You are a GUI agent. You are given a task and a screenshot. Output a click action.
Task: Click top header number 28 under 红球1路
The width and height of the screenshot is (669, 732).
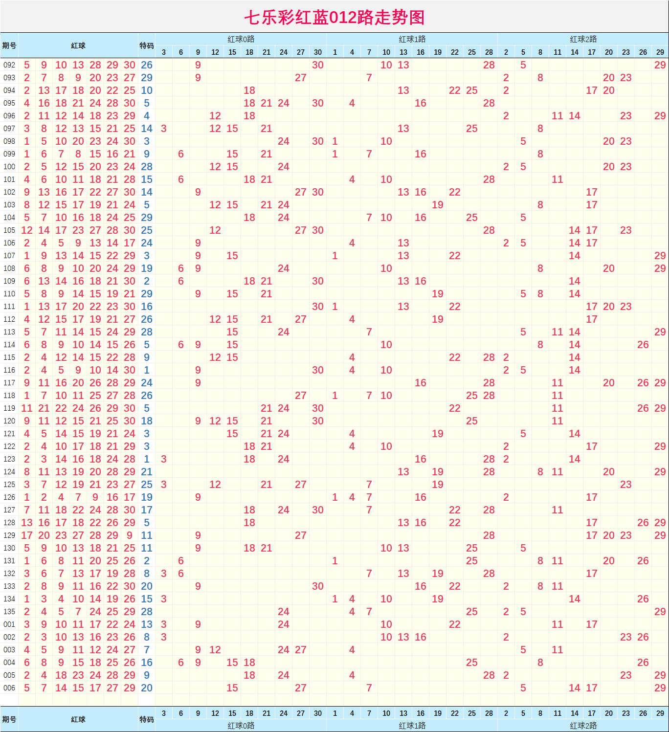489,52
